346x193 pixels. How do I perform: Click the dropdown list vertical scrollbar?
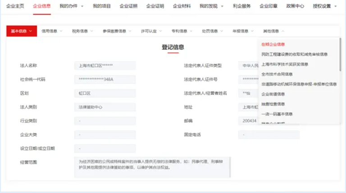pos(340,54)
